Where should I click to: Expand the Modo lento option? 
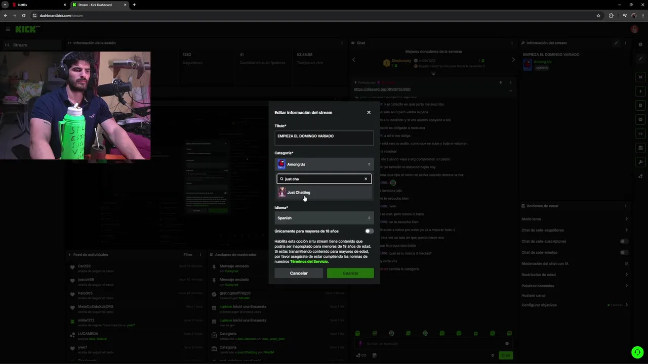click(x=575, y=219)
